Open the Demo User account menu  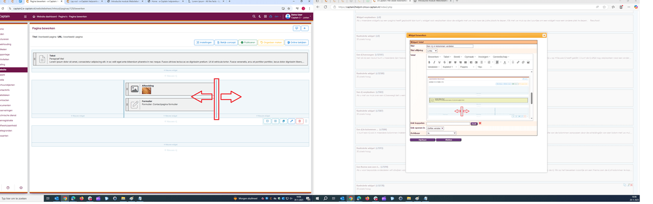299,16
